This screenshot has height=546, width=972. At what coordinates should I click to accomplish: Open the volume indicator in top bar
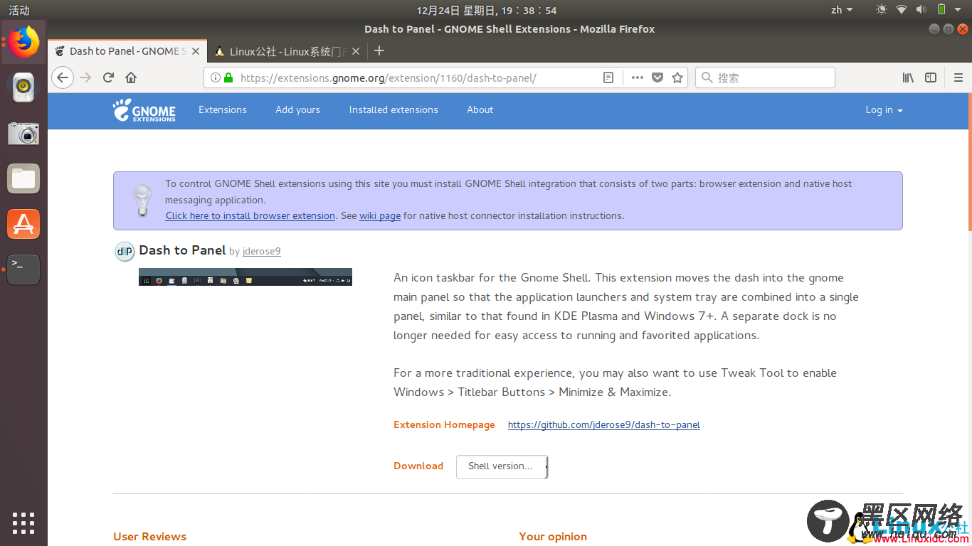[921, 9]
